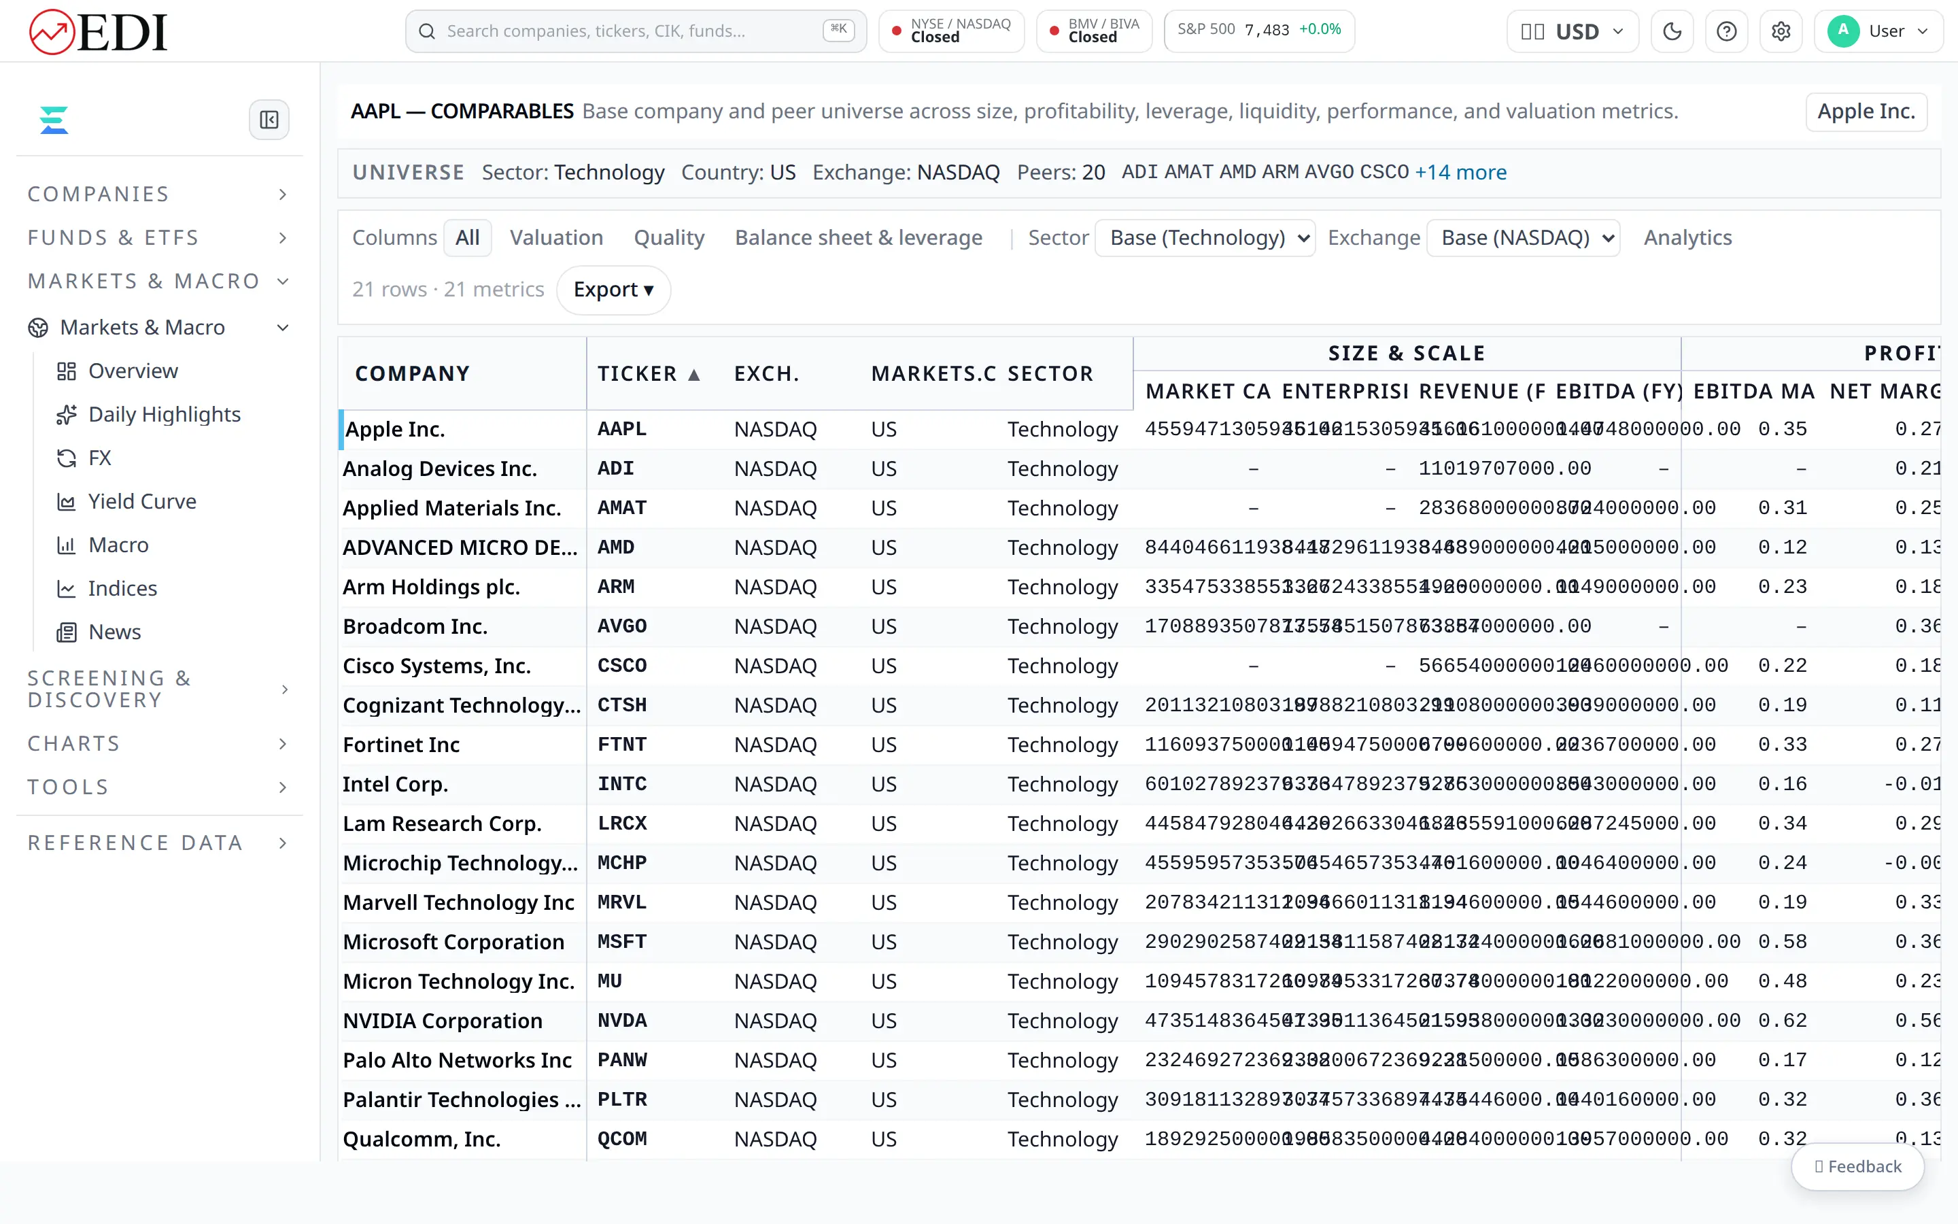Sort by Ticker column arrow
This screenshot has height=1224, width=1958.
(693, 375)
